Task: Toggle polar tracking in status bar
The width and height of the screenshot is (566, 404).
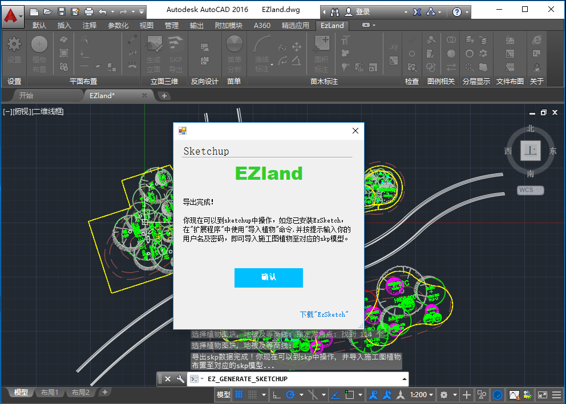Action: click(290, 394)
